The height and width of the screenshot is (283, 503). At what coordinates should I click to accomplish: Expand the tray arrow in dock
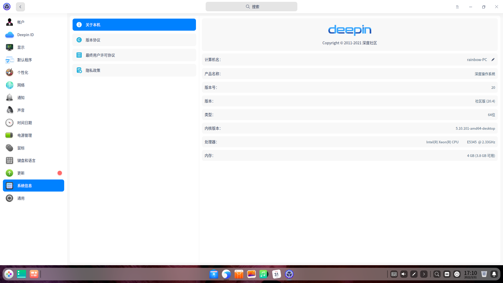click(424, 274)
